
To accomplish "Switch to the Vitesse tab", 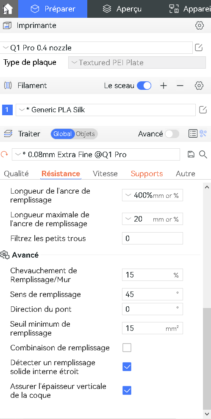I will (x=105, y=174).
